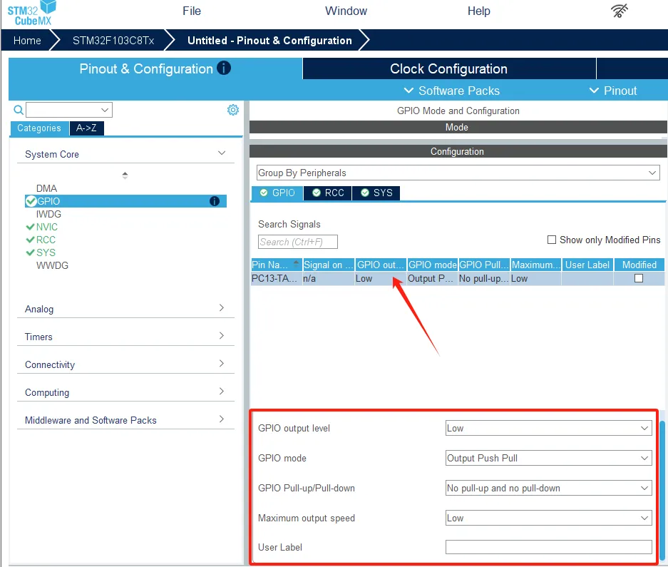This screenshot has height=567, width=668.
Task: Click the search magnifier icon
Action: click(x=19, y=110)
